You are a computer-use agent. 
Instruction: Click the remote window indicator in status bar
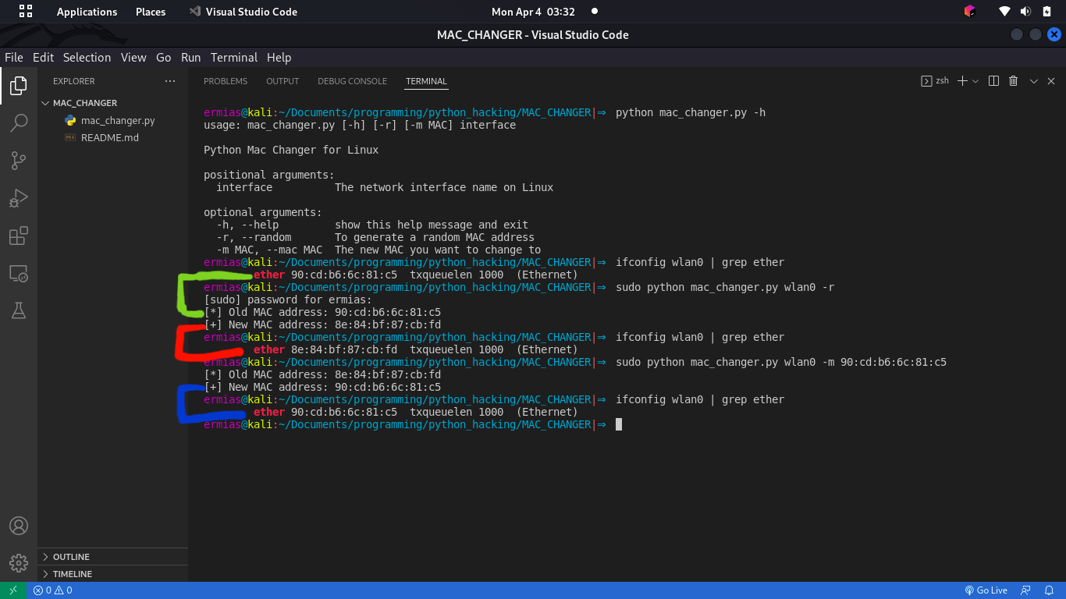tap(13, 590)
